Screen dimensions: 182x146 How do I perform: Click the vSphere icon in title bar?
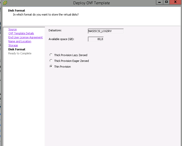point(5,3)
